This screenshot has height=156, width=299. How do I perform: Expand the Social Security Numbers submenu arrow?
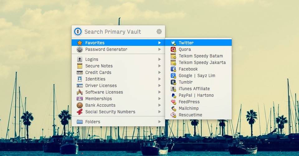coord(159,112)
